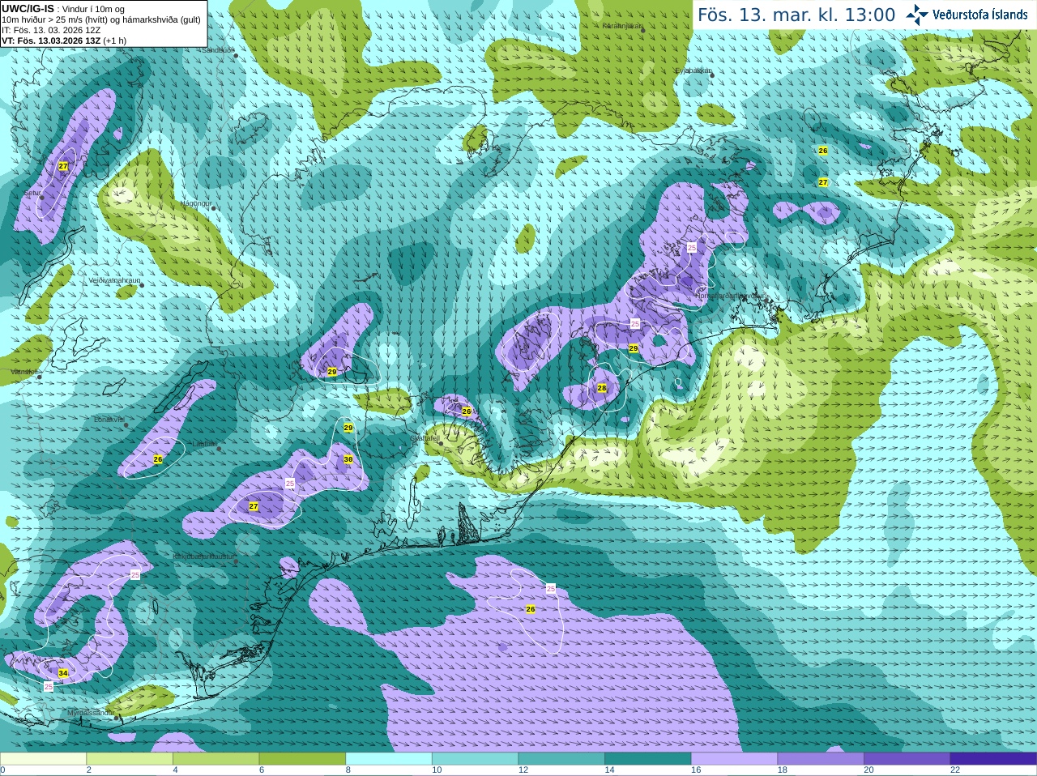Click the white 25 contour label above the 34 marker

135,574
